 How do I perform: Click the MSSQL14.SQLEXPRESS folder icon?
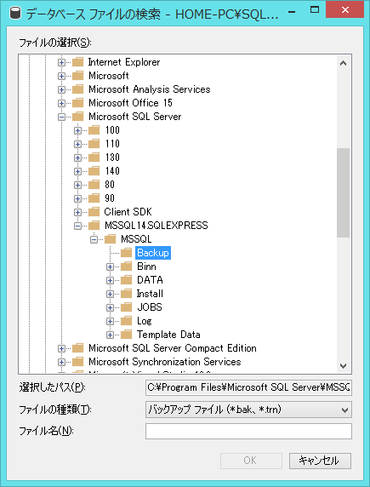(94, 226)
